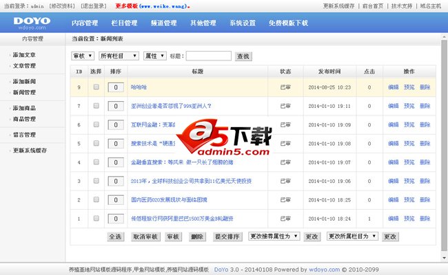The image size is (448, 275).
Task: Click 编辑 for news ID 7 row
Action: click(394, 106)
